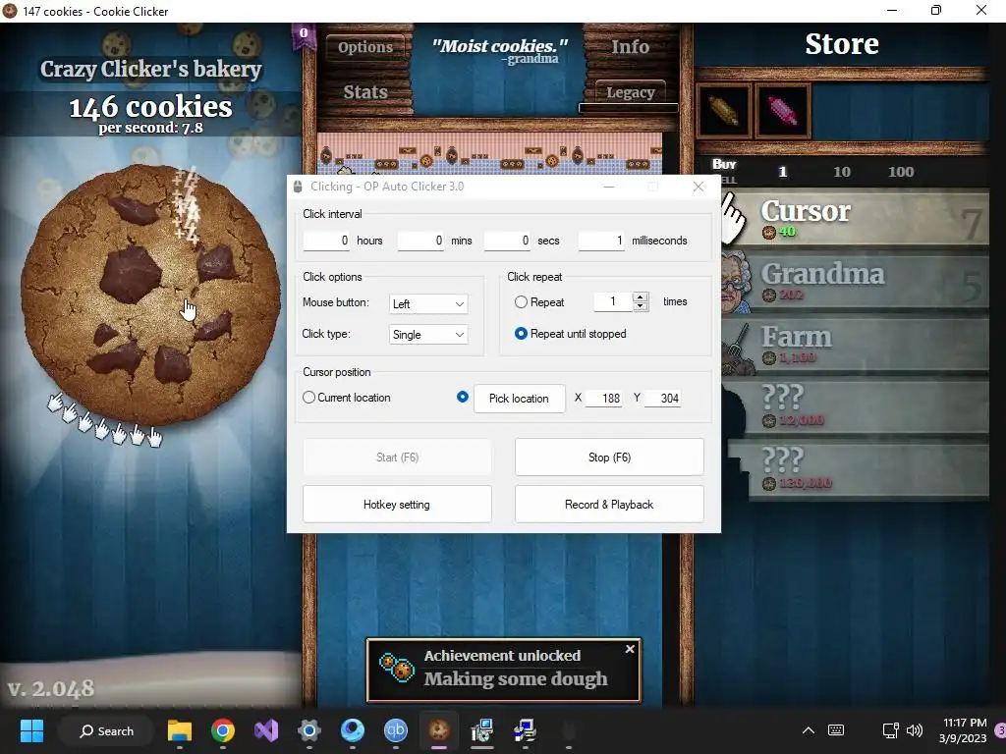Open Visual Studio from the taskbar

(x=265, y=730)
